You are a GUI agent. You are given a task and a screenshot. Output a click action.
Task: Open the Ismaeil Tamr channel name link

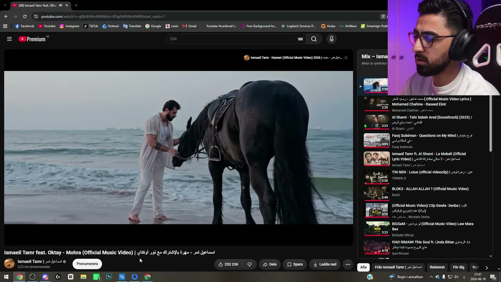point(40,261)
